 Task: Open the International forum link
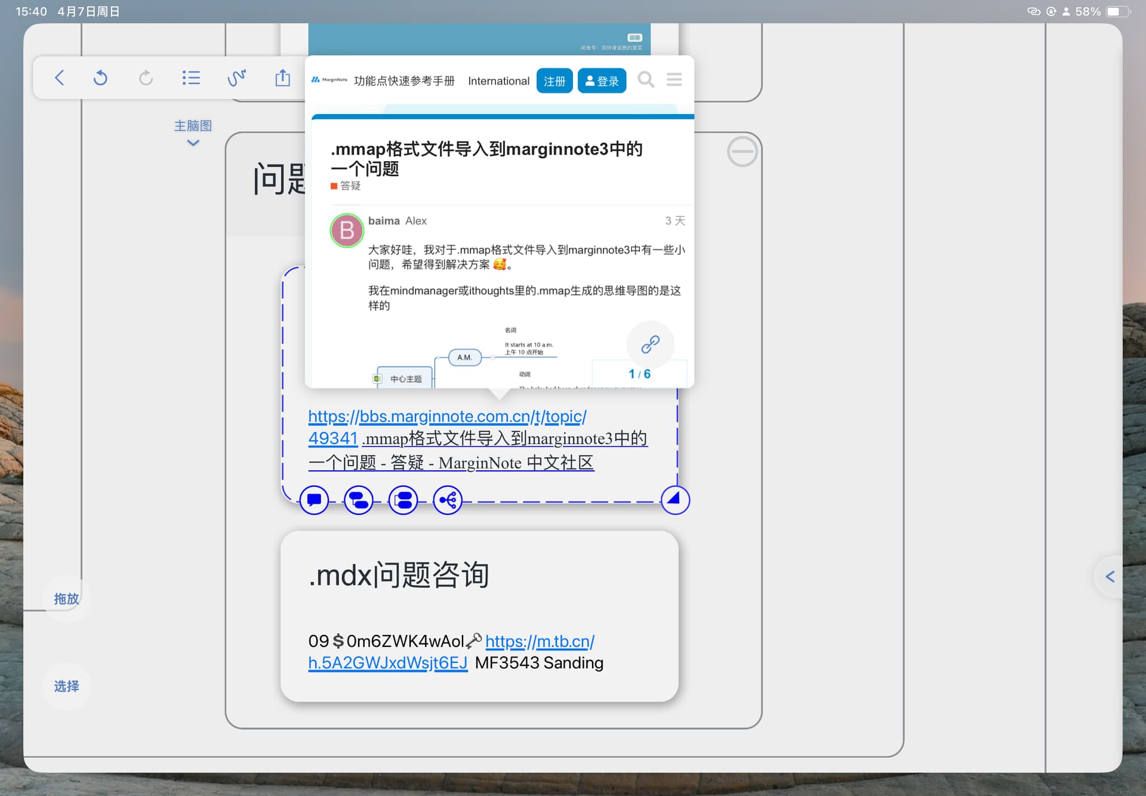click(x=498, y=81)
